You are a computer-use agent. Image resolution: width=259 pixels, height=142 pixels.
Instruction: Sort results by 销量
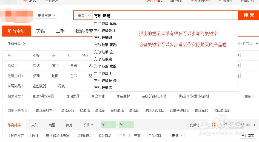(x=52, y=125)
